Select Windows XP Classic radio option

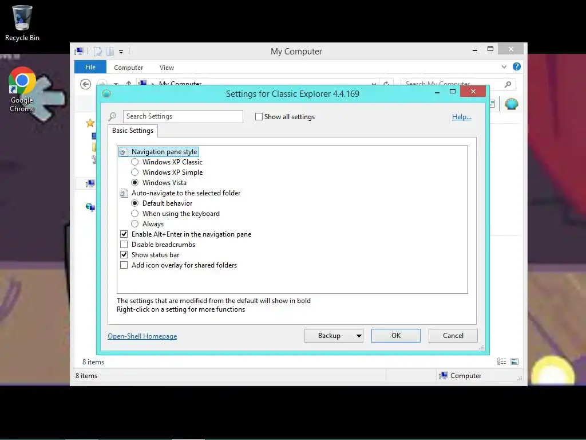(x=135, y=162)
